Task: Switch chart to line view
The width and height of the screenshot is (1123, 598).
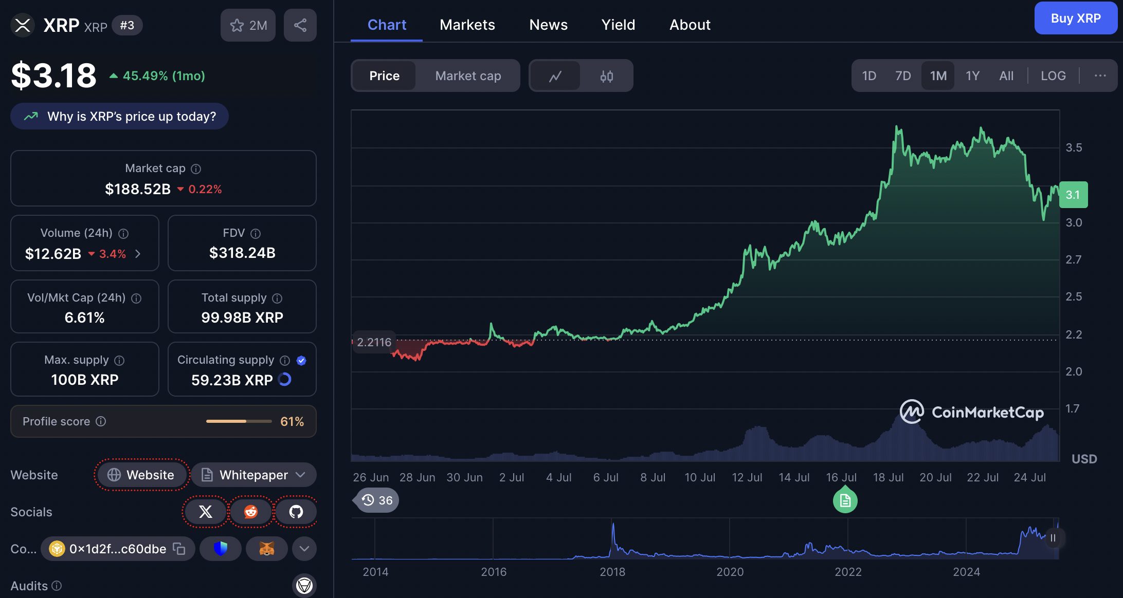Action: (x=555, y=76)
